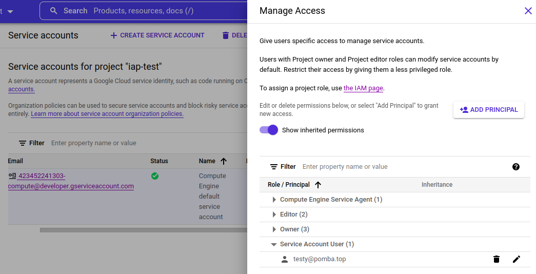Collapse the Service Account User role
Screen dimensions: 536x274
pyautogui.click(x=273, y=244)
